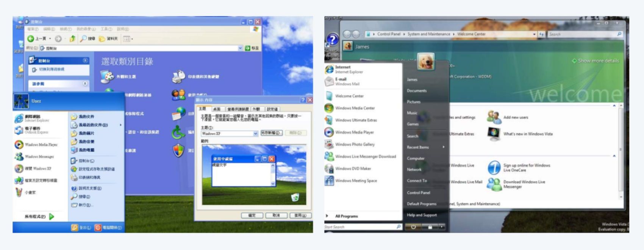This screenshot has height=250, width=644.
Task: Expand 所有程式 All Programs in XP start menu
Action: pos(39,217)
